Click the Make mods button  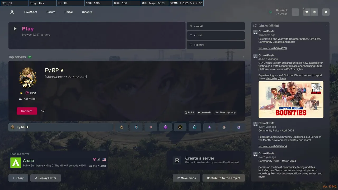(x=186, y=178)
